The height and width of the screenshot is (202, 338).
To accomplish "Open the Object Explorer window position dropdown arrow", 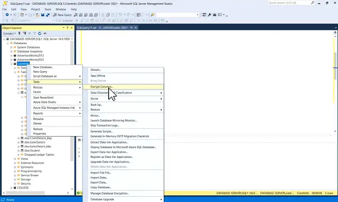I will pos(64,28).
